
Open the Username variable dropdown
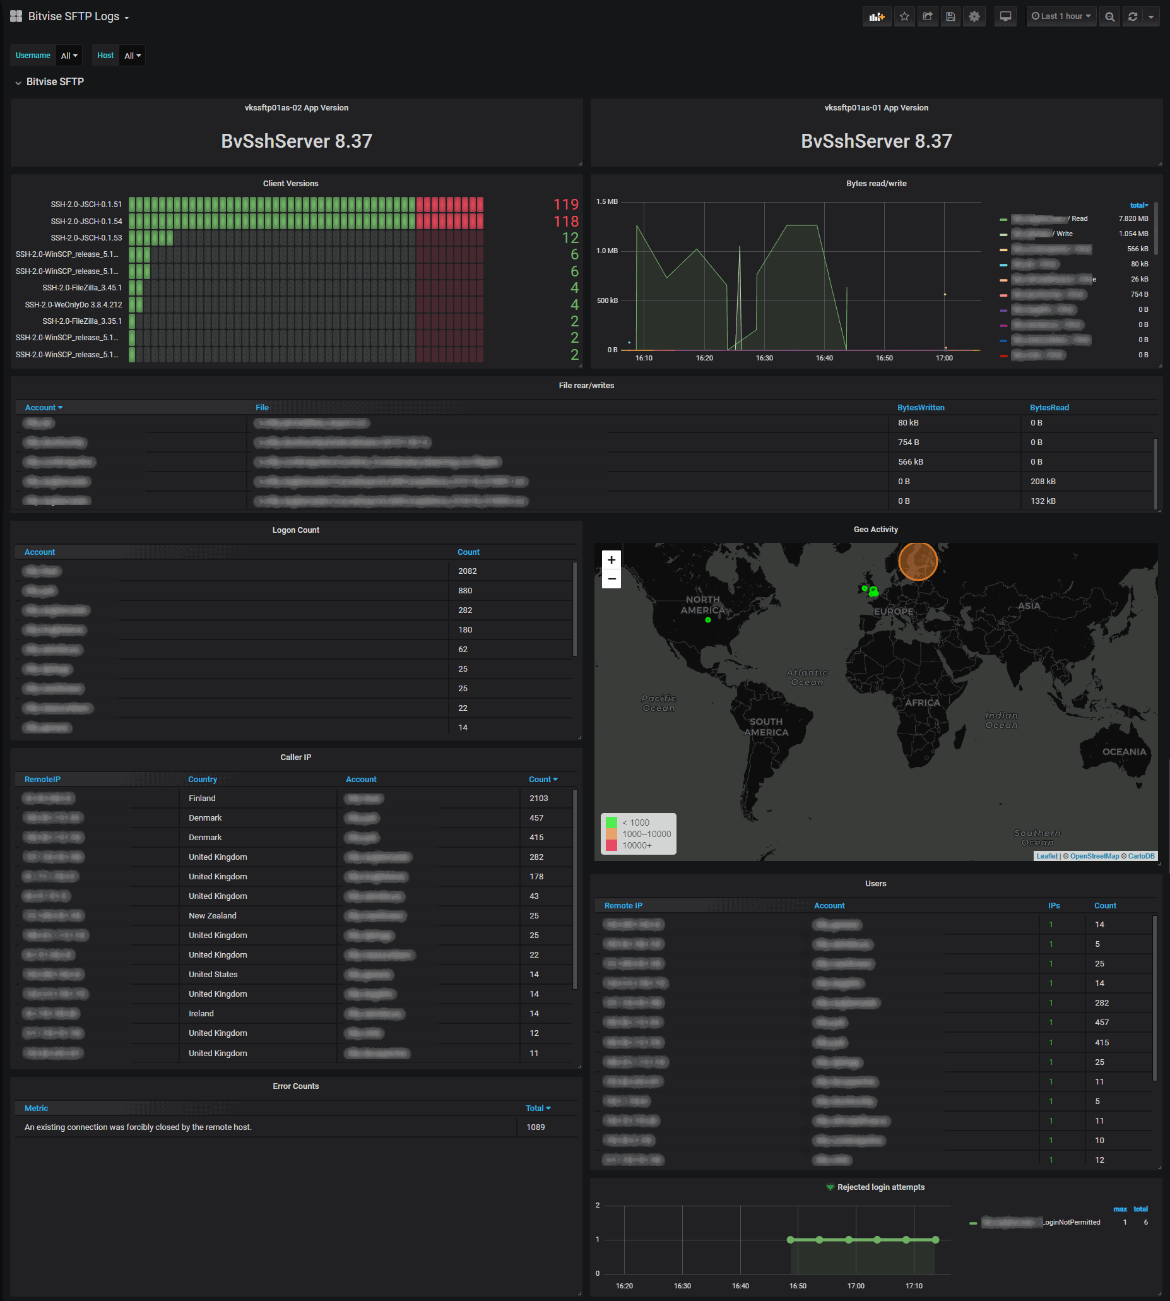click(69, 56)
